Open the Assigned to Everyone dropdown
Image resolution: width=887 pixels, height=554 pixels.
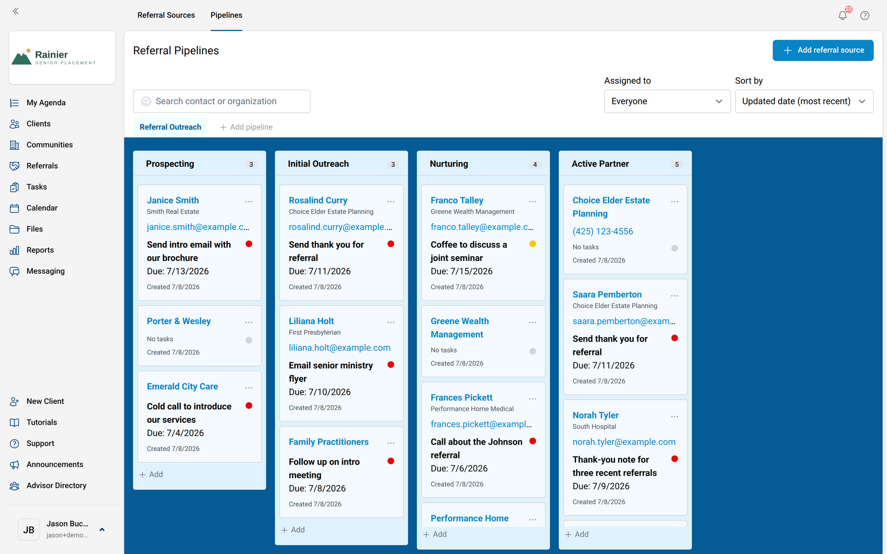(667, 101)
